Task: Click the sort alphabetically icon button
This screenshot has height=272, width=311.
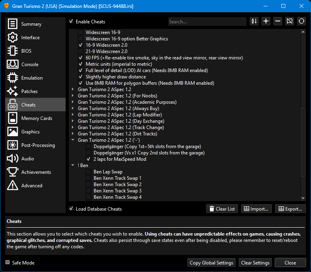Action: pos(254,21)
